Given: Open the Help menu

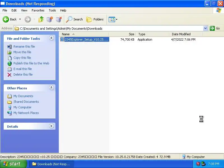Looking at the screenshot, I should tap(63, 10).
